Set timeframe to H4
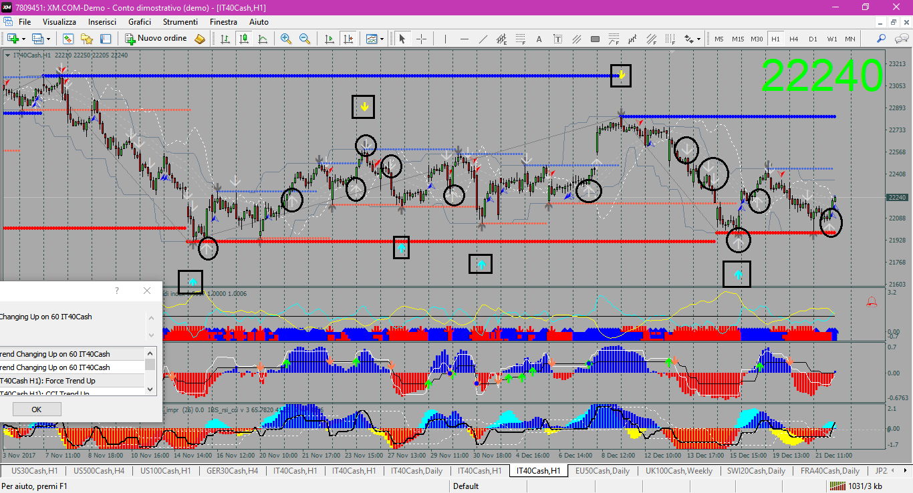This screenshot has width=913, height=493. pyautogui.click(x=794, y=39)
